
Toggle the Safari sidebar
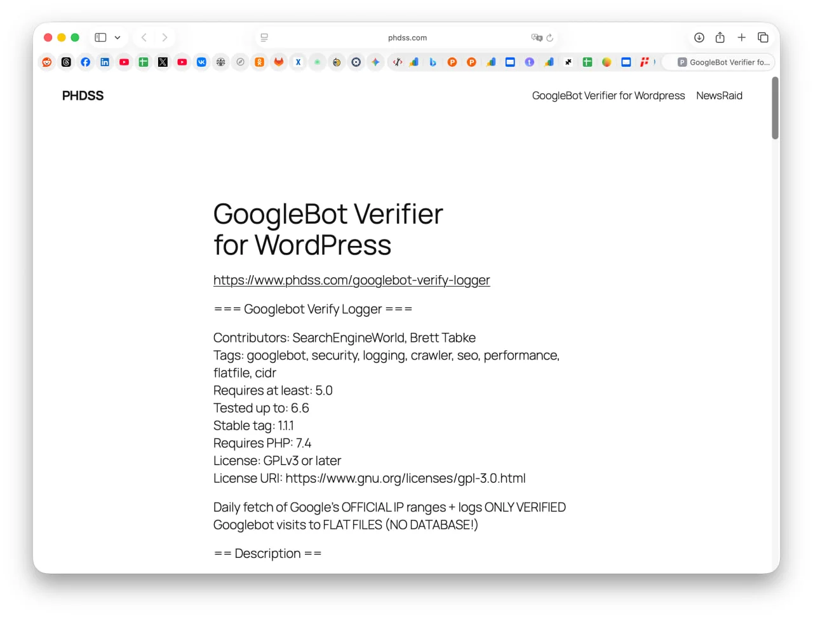[x=100, y=37]
